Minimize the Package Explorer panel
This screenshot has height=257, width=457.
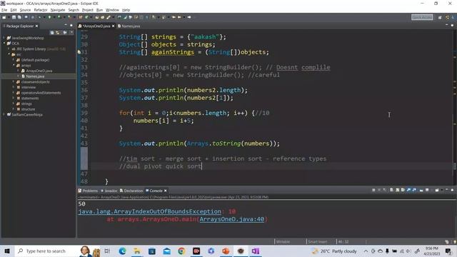66,26
